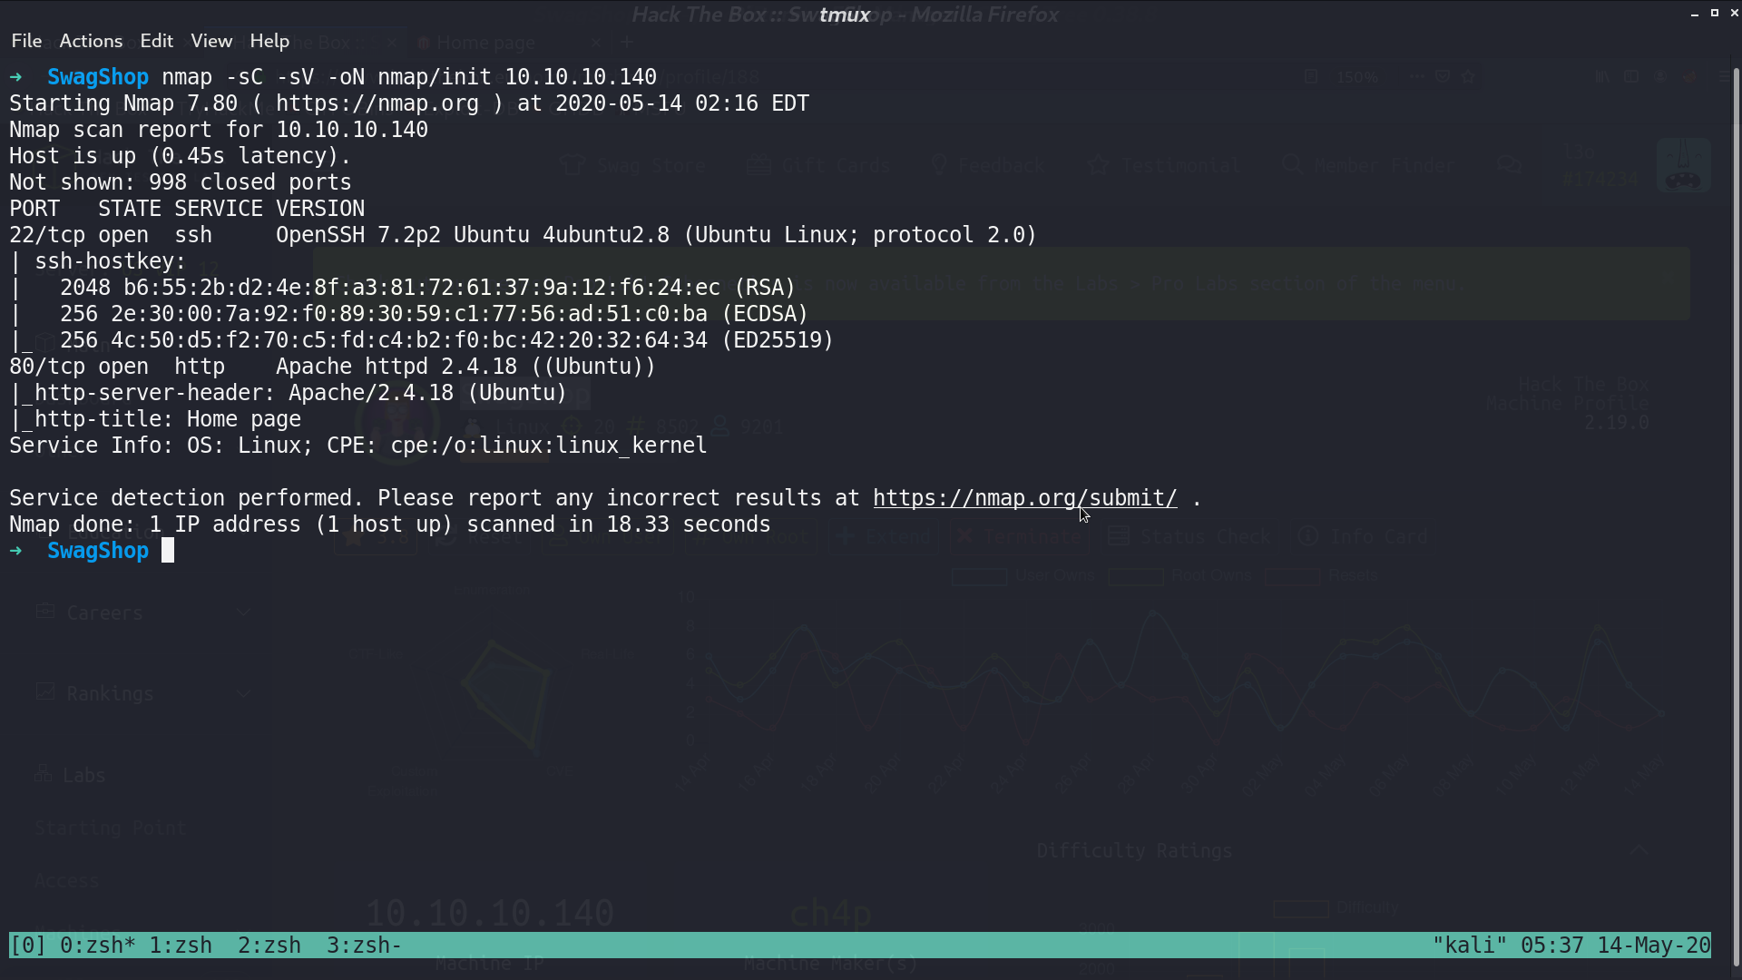Open the Help menu

(269, 41)
